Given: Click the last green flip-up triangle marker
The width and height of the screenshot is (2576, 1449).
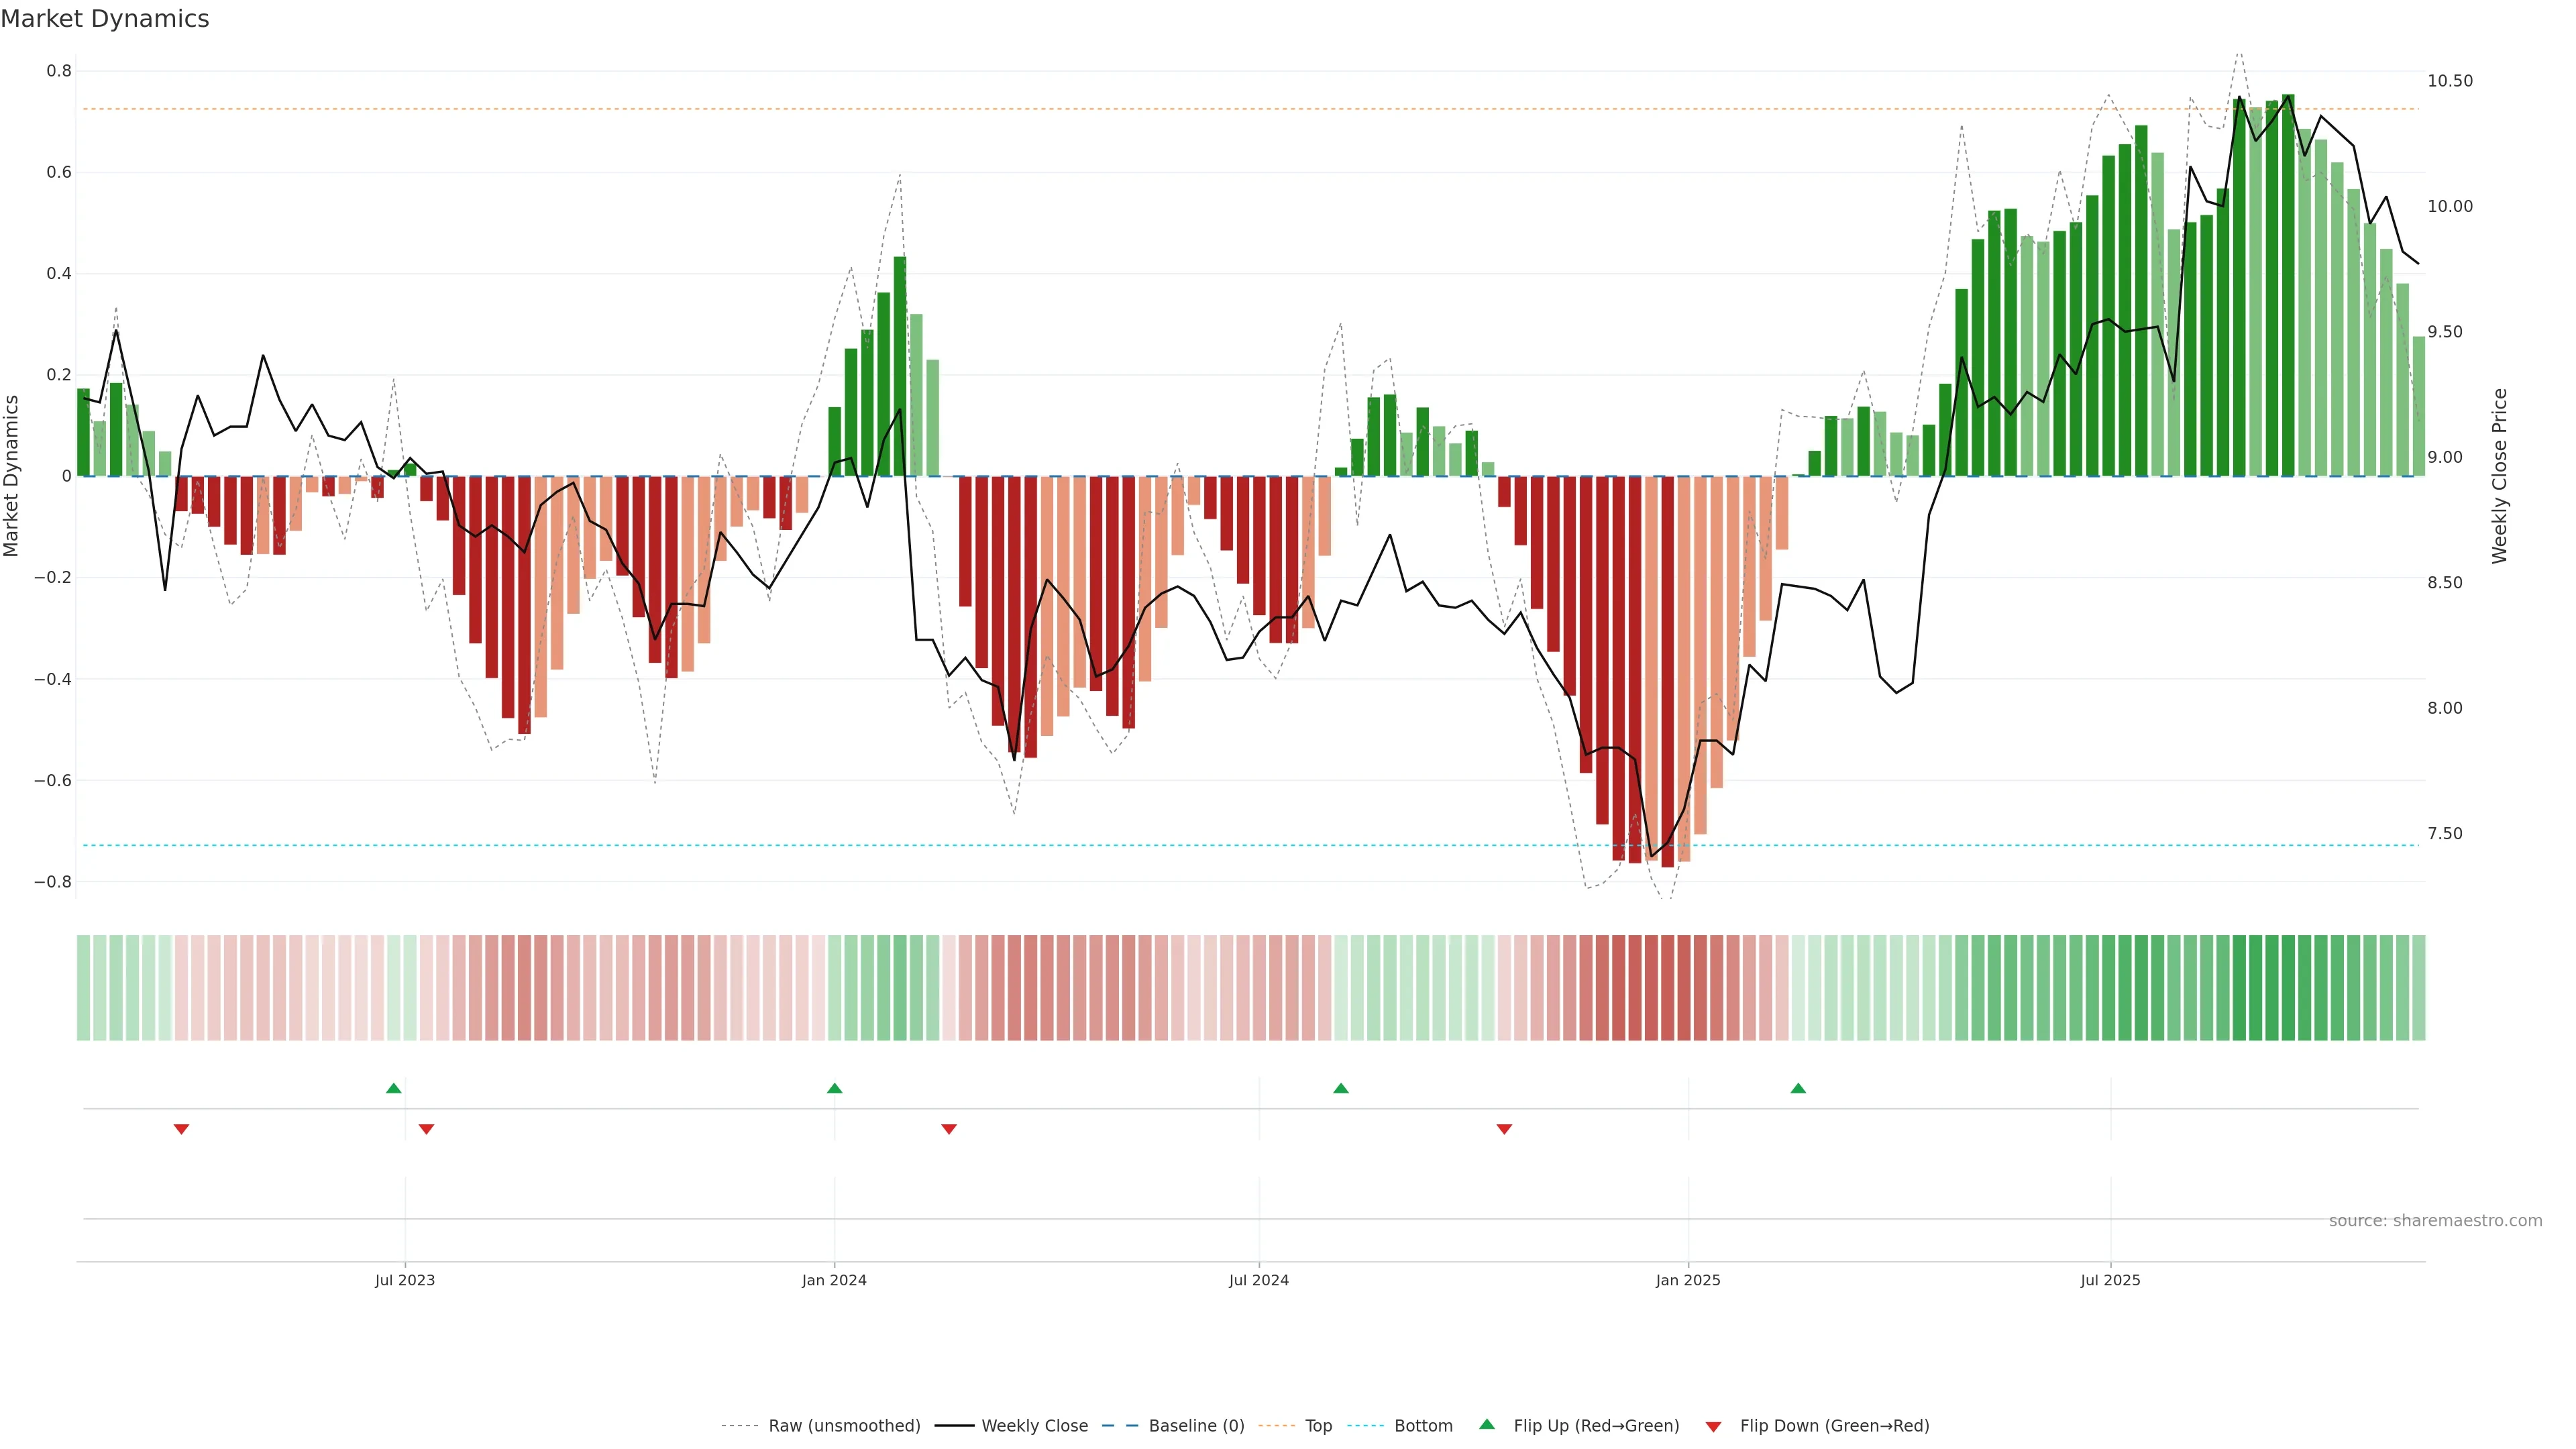Looking at the screenshot, I should tap(1798, 1088).
